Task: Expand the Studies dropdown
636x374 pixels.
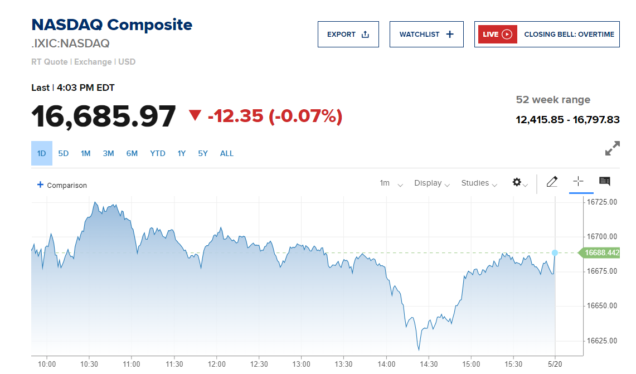Action: 479,183
